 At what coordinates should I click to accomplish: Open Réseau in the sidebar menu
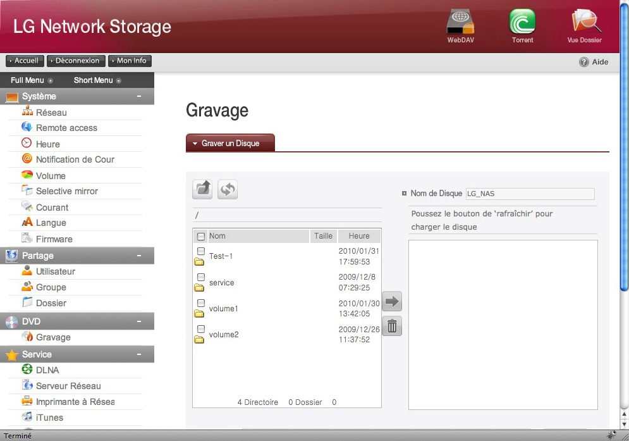[x=51, y=113]
